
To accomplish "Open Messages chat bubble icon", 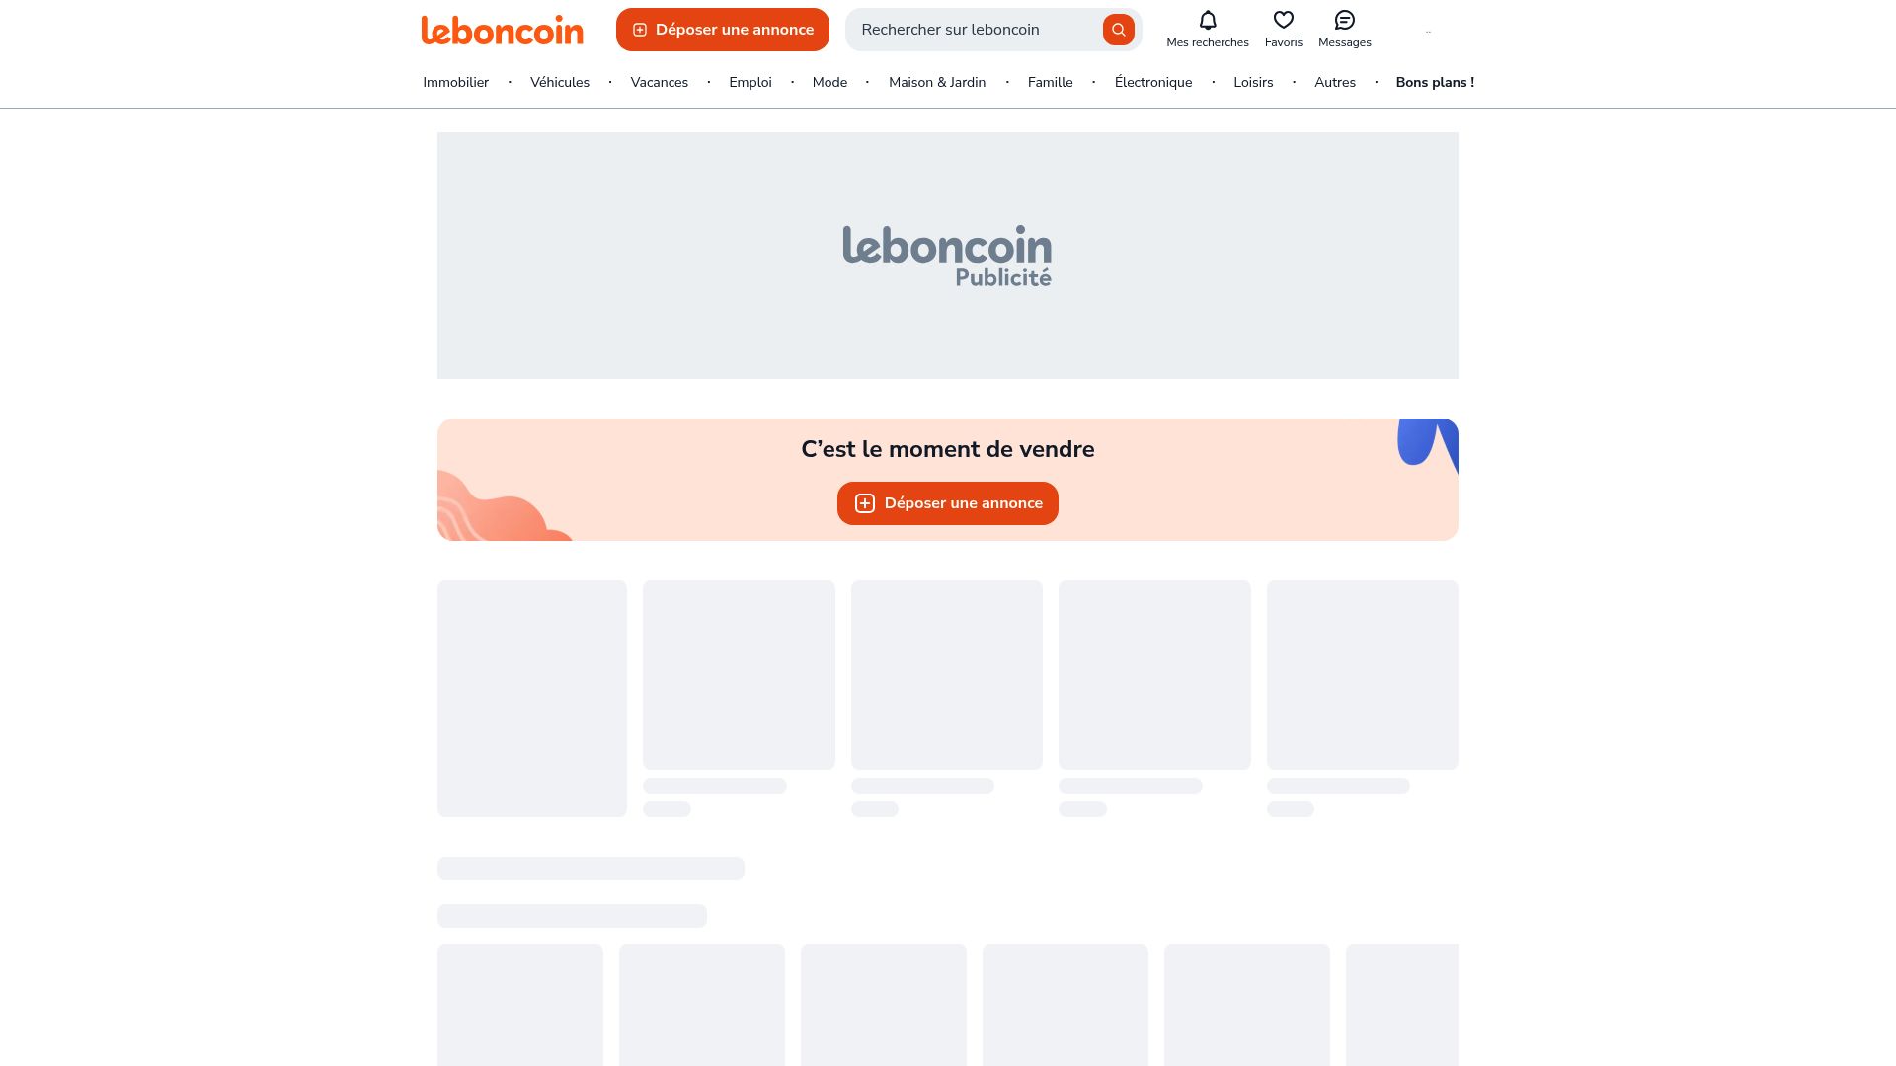I will (x=1344, y=21).
